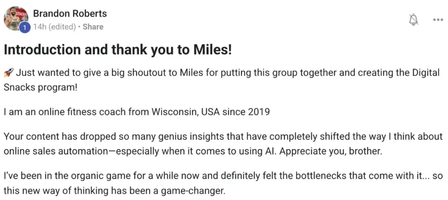Open Brandon Roberts' profile via name
The width and height of the screenshot is (448, 200).
(x=70, y=13)
